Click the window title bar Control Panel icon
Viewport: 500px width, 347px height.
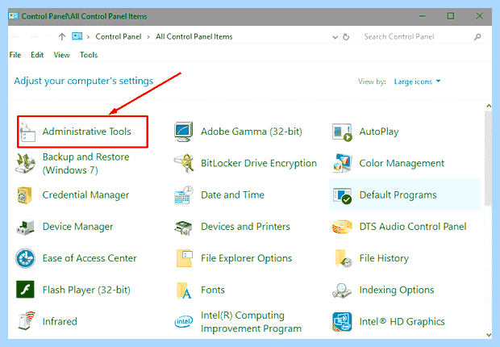(x=14, y=16)
